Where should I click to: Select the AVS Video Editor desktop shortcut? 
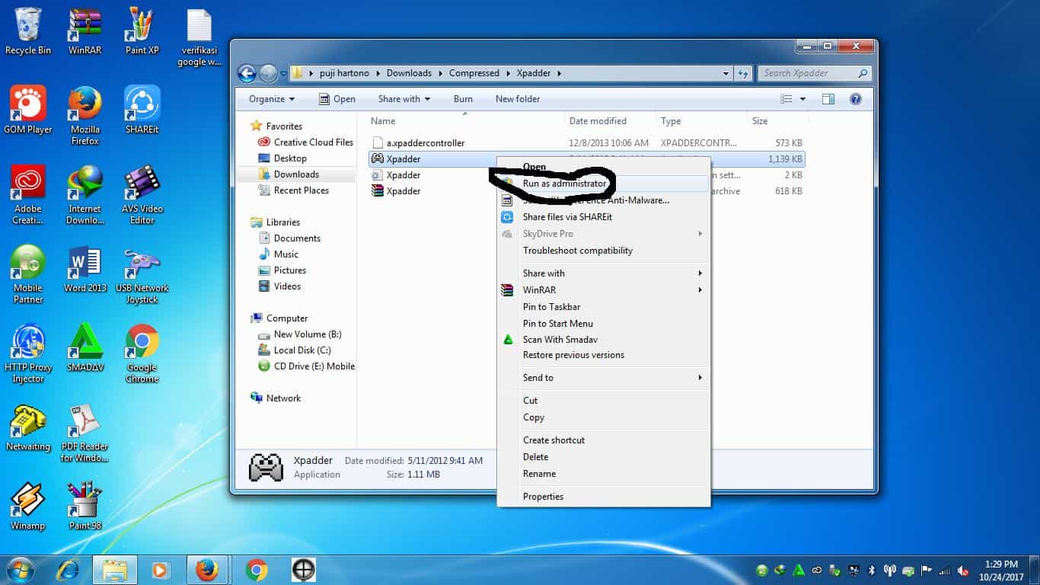pos(142,195)
